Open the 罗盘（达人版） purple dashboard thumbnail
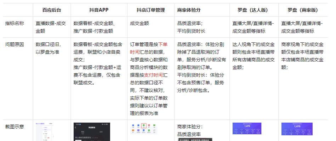Screen dimensions: 336x141 247,128
